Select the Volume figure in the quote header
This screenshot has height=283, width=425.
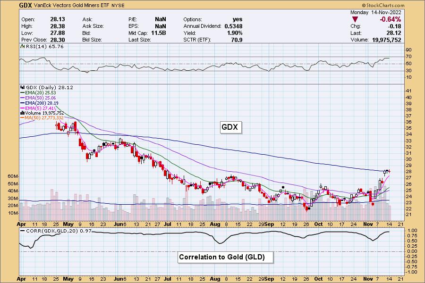pos(386,40)
